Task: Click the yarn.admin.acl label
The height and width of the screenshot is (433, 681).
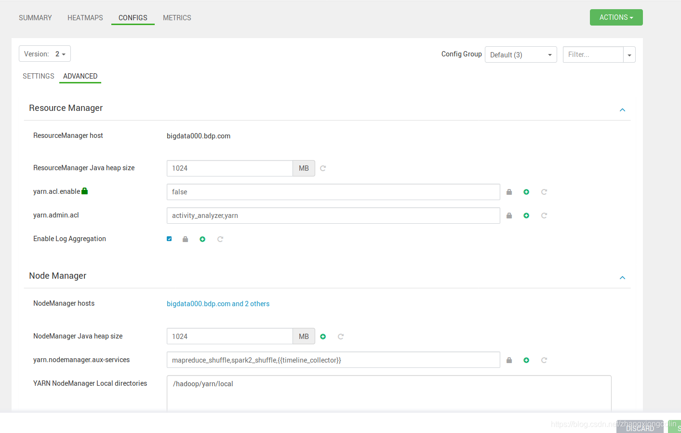Action: [56, 215]
